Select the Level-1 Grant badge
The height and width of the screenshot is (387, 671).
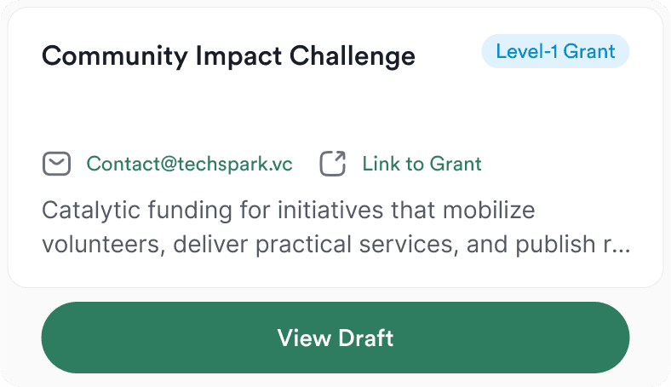pos(555,51)
